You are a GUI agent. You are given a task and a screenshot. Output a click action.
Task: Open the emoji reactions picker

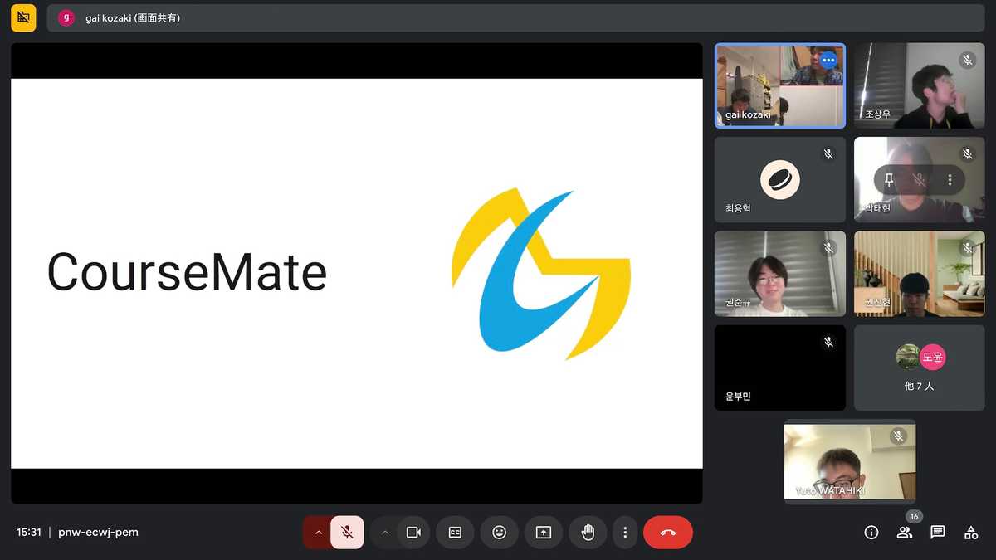[499, 533]
